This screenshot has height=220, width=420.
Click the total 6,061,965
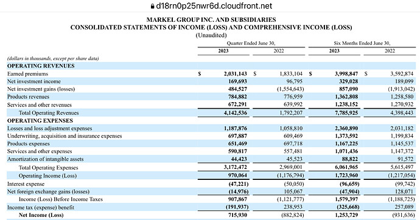coord(346,167)
